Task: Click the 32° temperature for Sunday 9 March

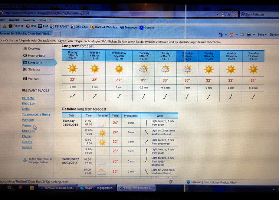Action: tap(209, 81)
